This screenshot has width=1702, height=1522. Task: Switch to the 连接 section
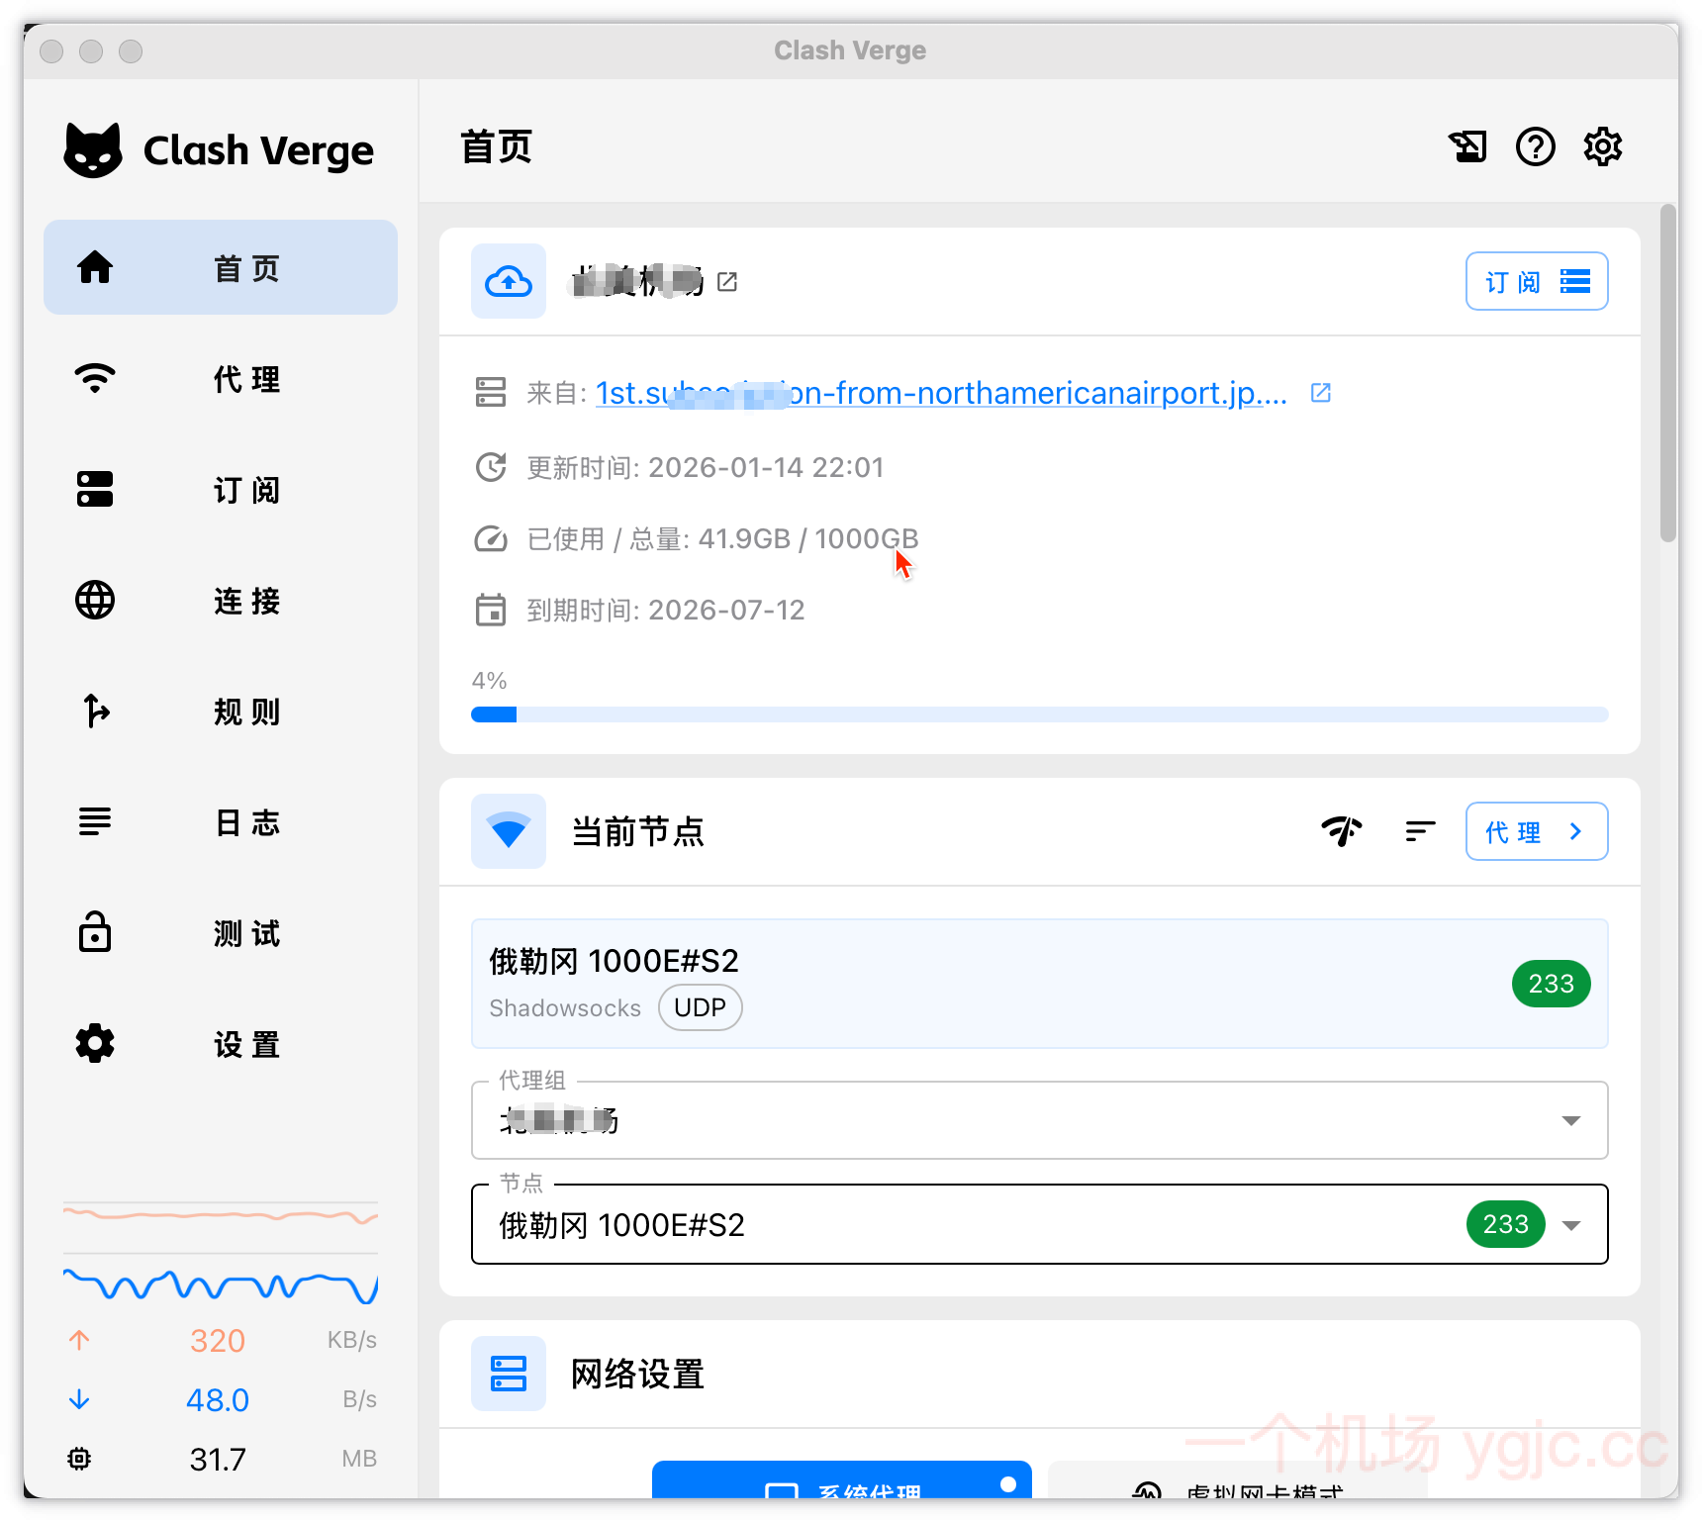coord(220,601)
